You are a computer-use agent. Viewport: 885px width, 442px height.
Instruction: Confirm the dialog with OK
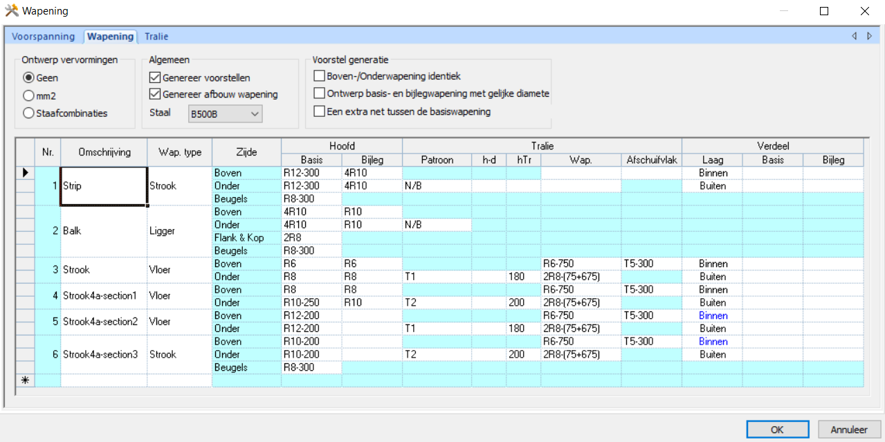pyautogui.click(x=777, y=429)
